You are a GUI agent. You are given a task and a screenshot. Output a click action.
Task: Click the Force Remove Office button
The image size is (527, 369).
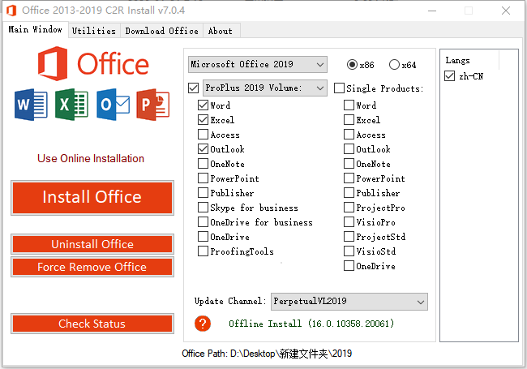tap(92, 267)
